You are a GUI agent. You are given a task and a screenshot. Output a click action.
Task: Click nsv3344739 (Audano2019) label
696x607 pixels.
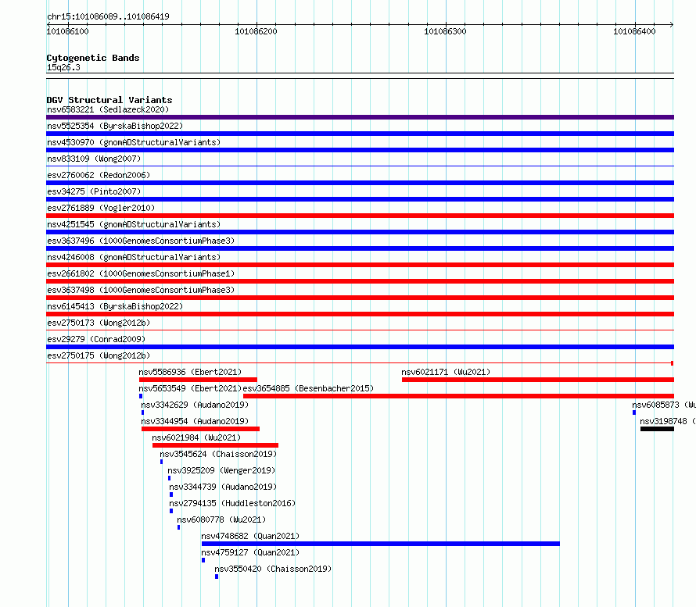[x=224, y=487]
